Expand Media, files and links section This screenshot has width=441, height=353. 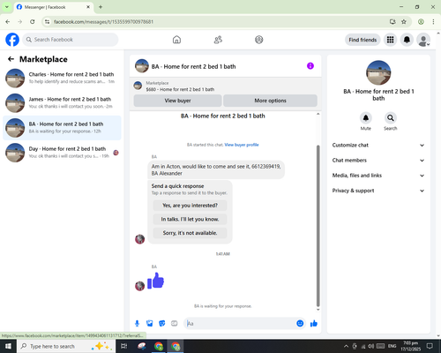[x=378, y=176]
